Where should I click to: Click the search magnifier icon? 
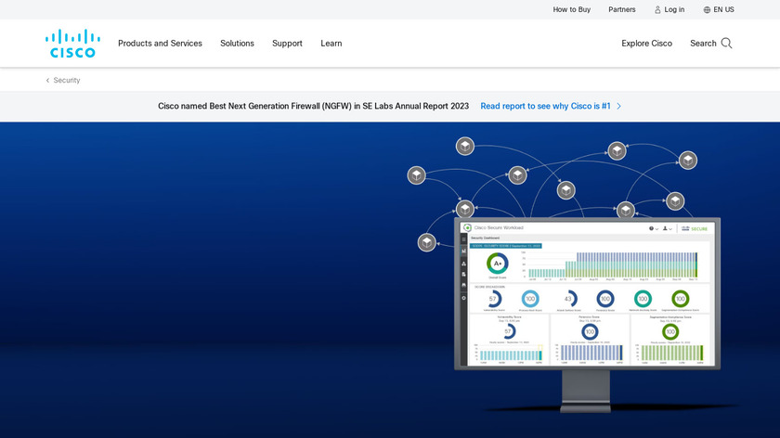pyautogui.click(x=726, y=43)
